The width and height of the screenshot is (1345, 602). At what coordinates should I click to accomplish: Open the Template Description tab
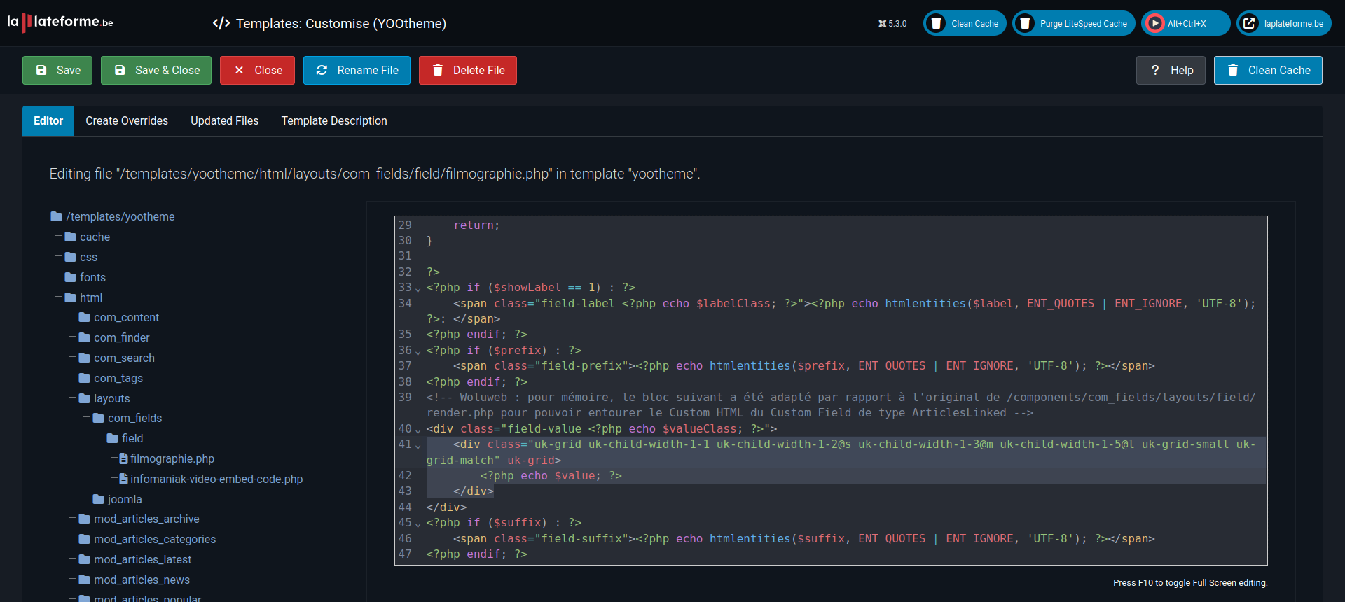point(334,120)
